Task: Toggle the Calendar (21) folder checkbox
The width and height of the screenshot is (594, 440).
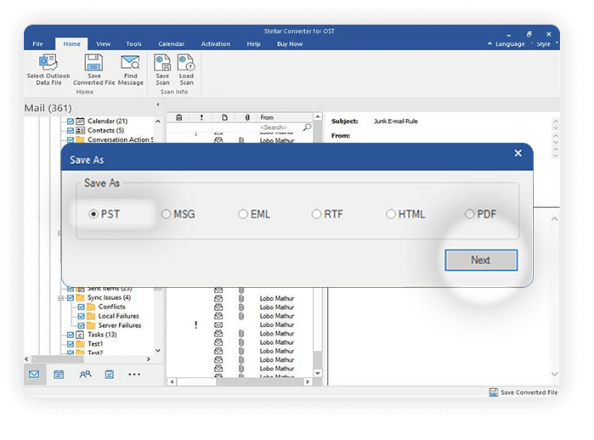Action: (71, 121)
